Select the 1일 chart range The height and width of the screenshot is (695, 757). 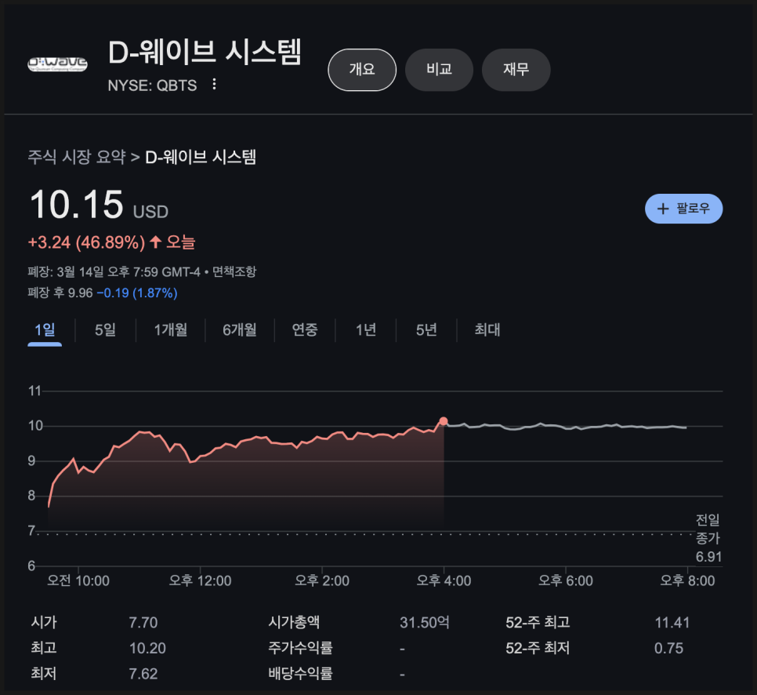tap(45, 330)
